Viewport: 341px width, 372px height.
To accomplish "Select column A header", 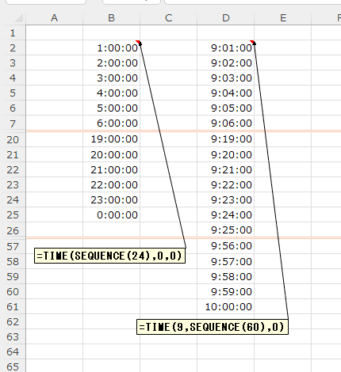I will click(x=54, y=18).
